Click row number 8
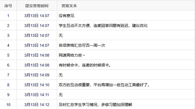195x109 pixels. (x=8, y=85)
